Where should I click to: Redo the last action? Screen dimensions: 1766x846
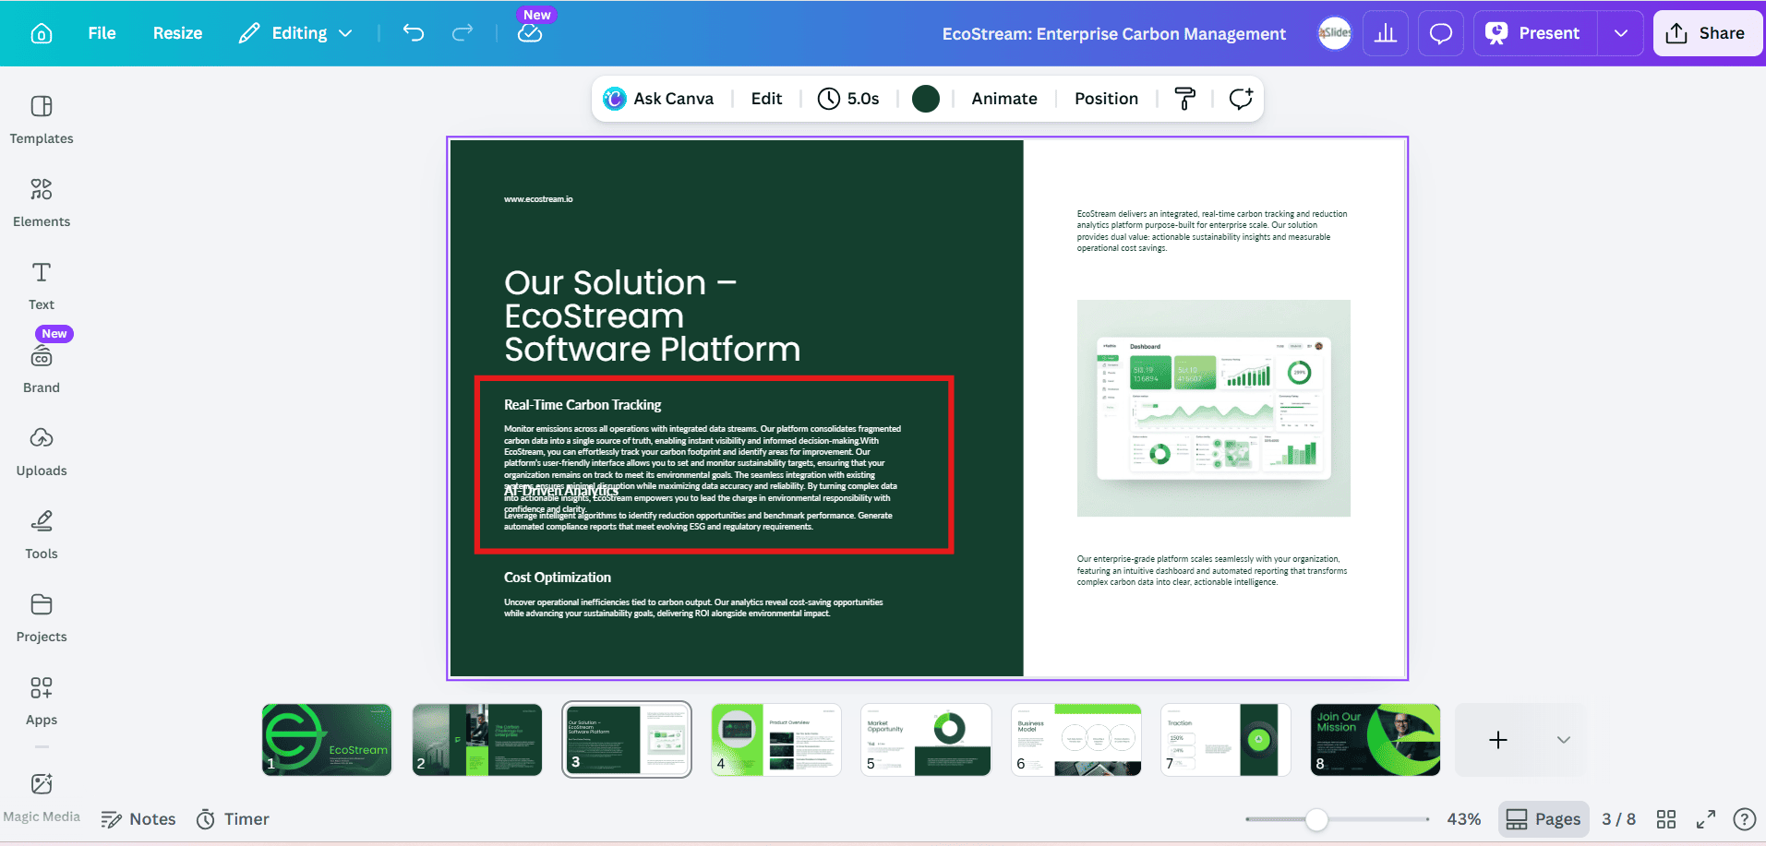[x=463, y=33]
